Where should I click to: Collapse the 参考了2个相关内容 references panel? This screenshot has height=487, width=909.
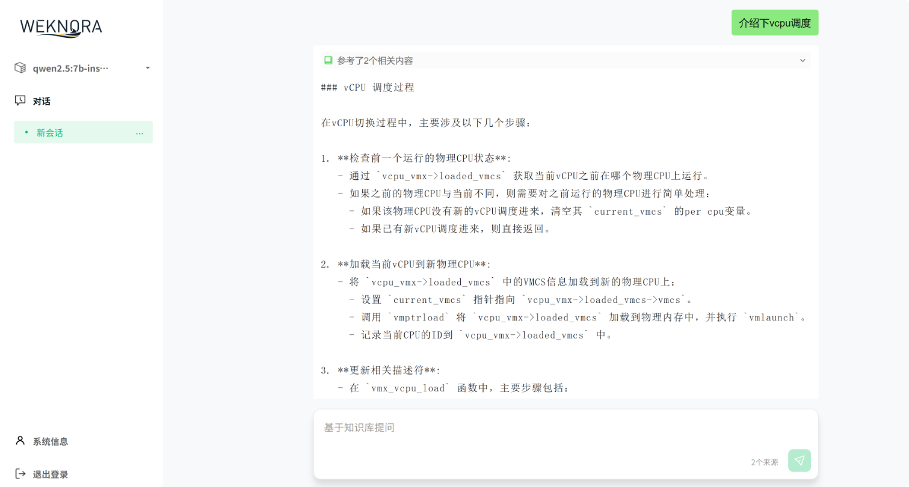[x=803, y=60]
